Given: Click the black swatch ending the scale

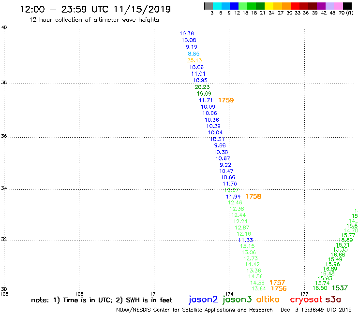Looking at the screenshot, I should (347, 6).
